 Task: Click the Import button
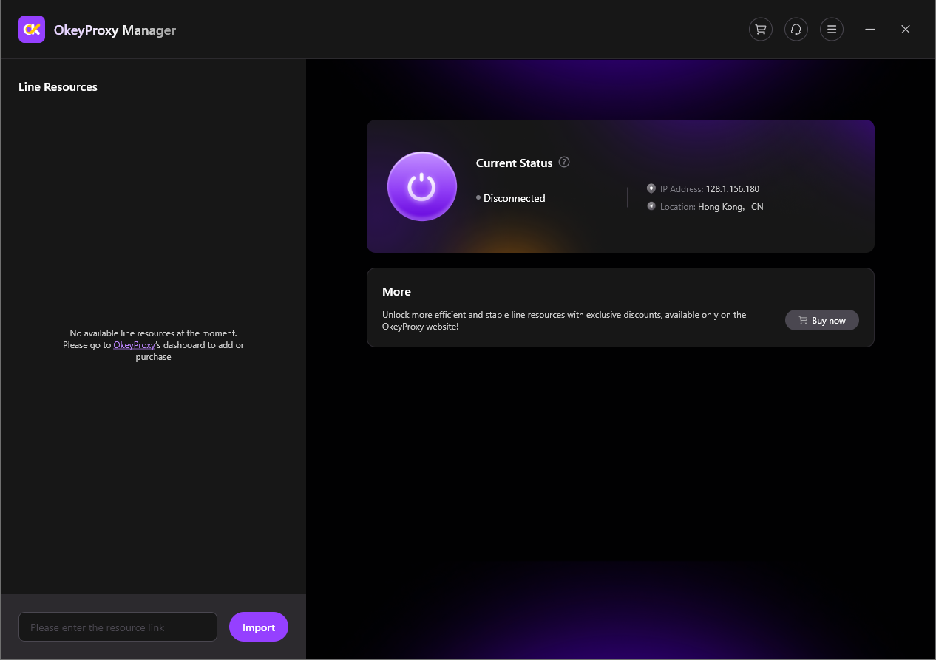click(x=258, y=627)
